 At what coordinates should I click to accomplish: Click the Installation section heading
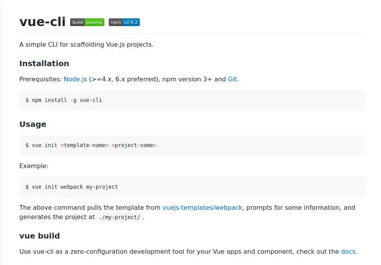[x=44, y=63]
